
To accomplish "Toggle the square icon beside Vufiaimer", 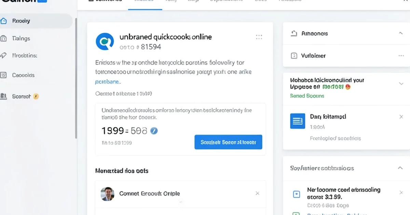I will click(x=294, y=56).
